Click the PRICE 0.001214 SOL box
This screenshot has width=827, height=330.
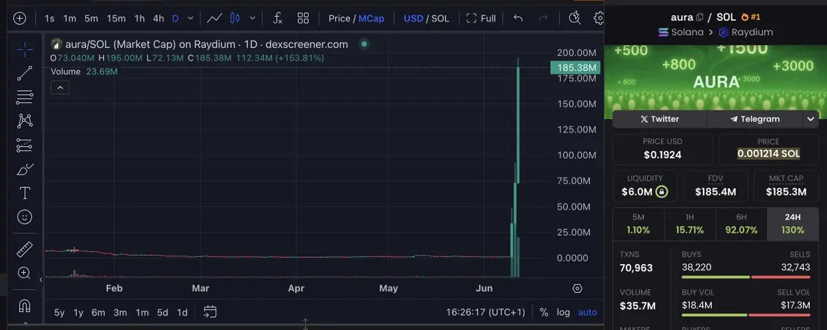point(768,148)
